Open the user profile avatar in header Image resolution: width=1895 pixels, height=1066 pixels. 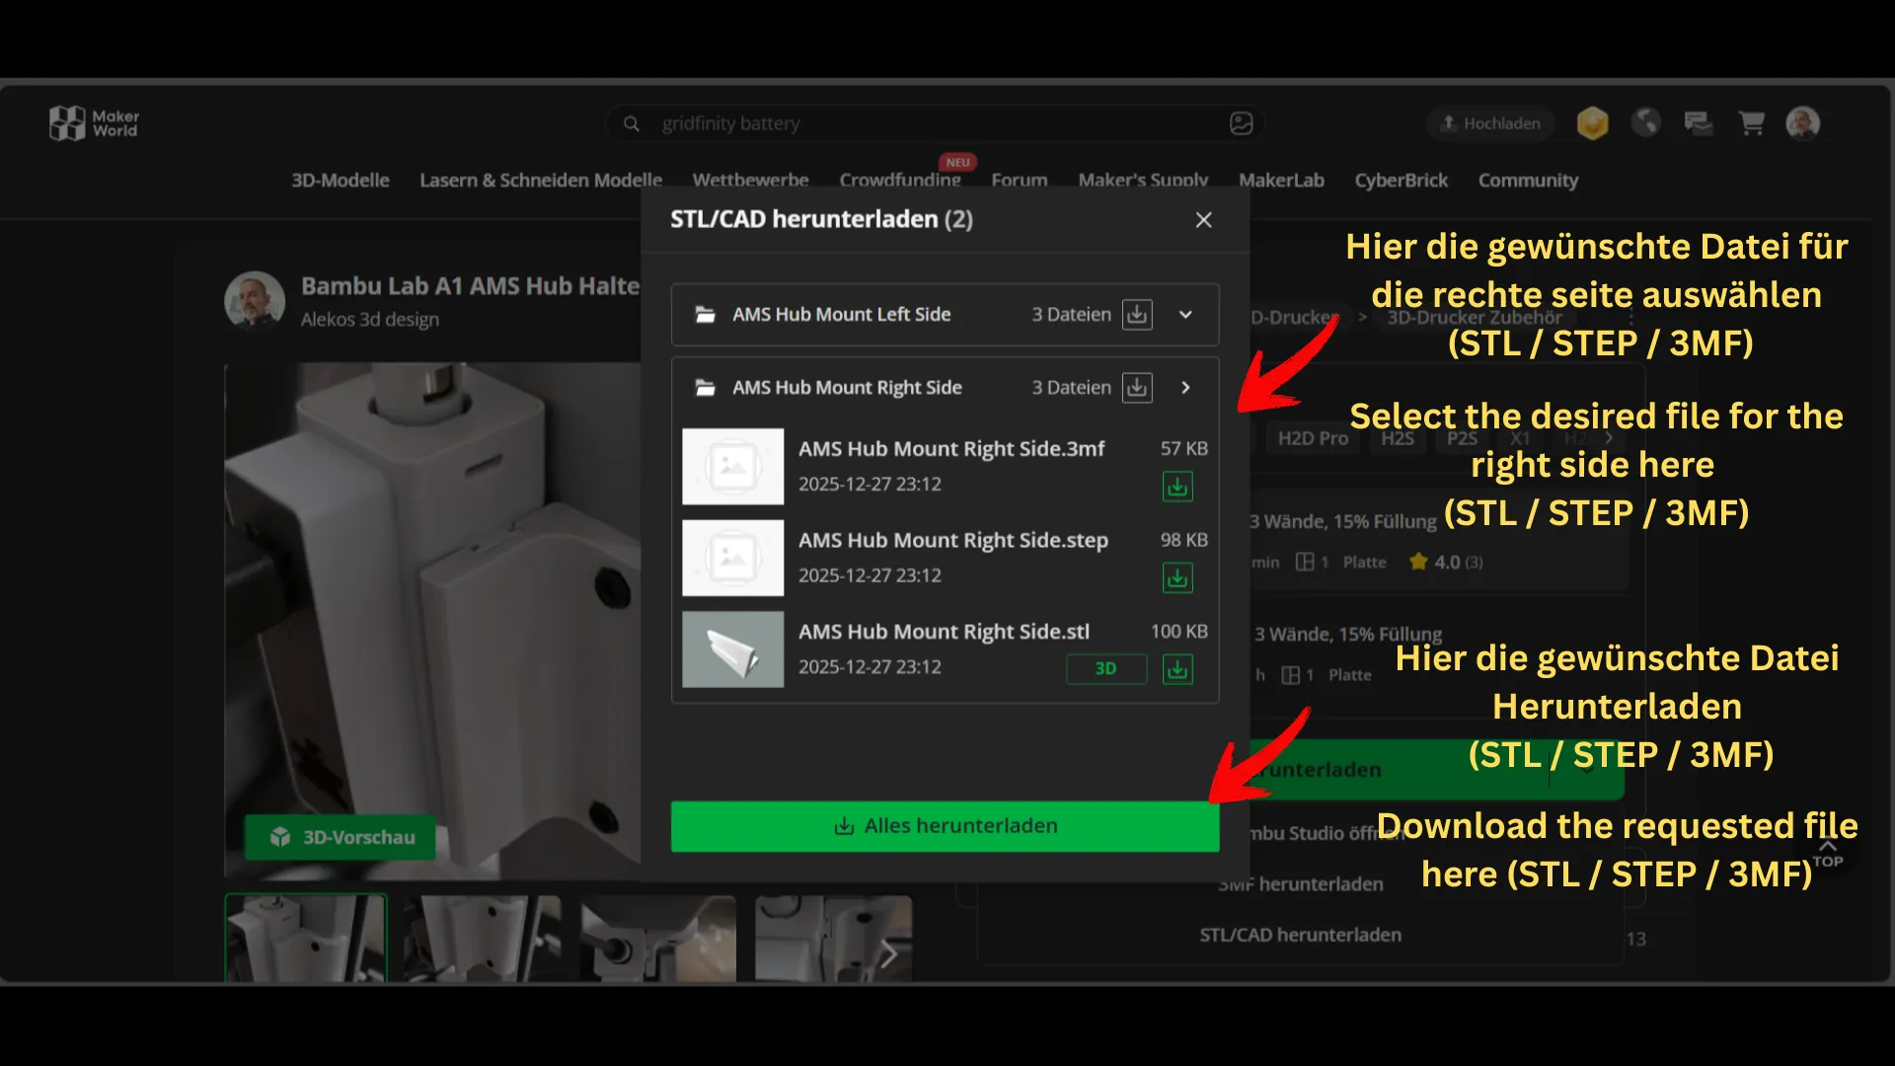tap(1803, 123)
